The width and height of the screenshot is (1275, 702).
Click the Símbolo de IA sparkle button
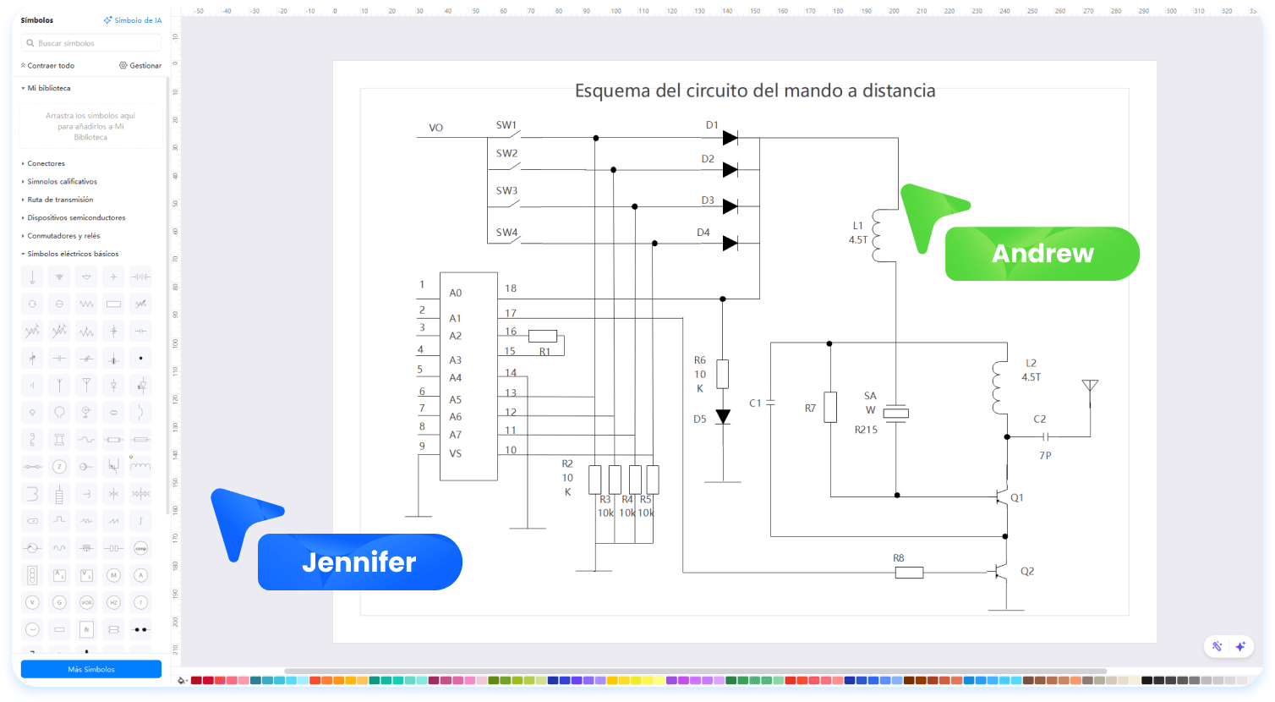(x=132, y=20)
